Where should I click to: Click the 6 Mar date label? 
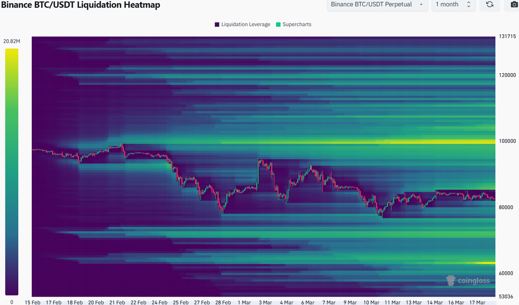308,303
